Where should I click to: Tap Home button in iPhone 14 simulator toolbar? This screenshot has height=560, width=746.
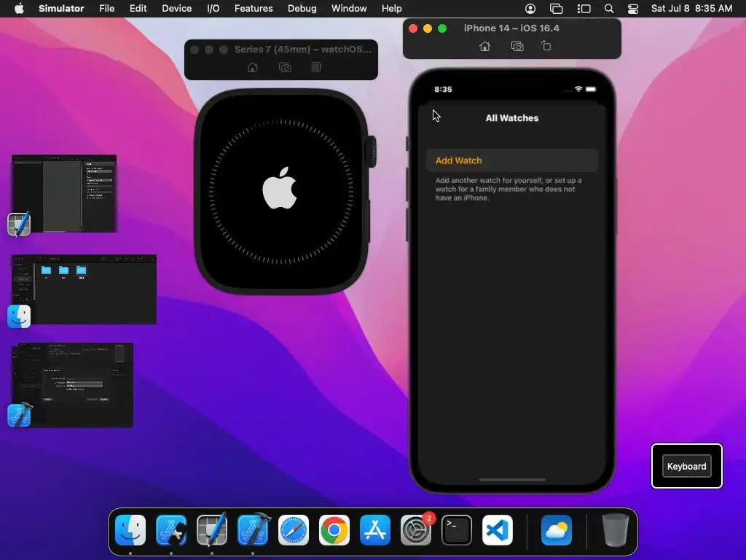coord(484,46)
